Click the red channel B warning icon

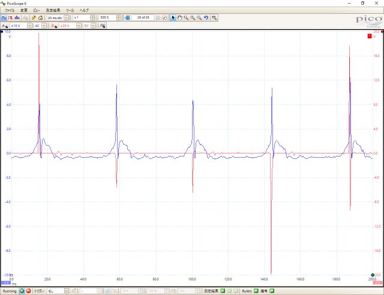click(370, 36)
